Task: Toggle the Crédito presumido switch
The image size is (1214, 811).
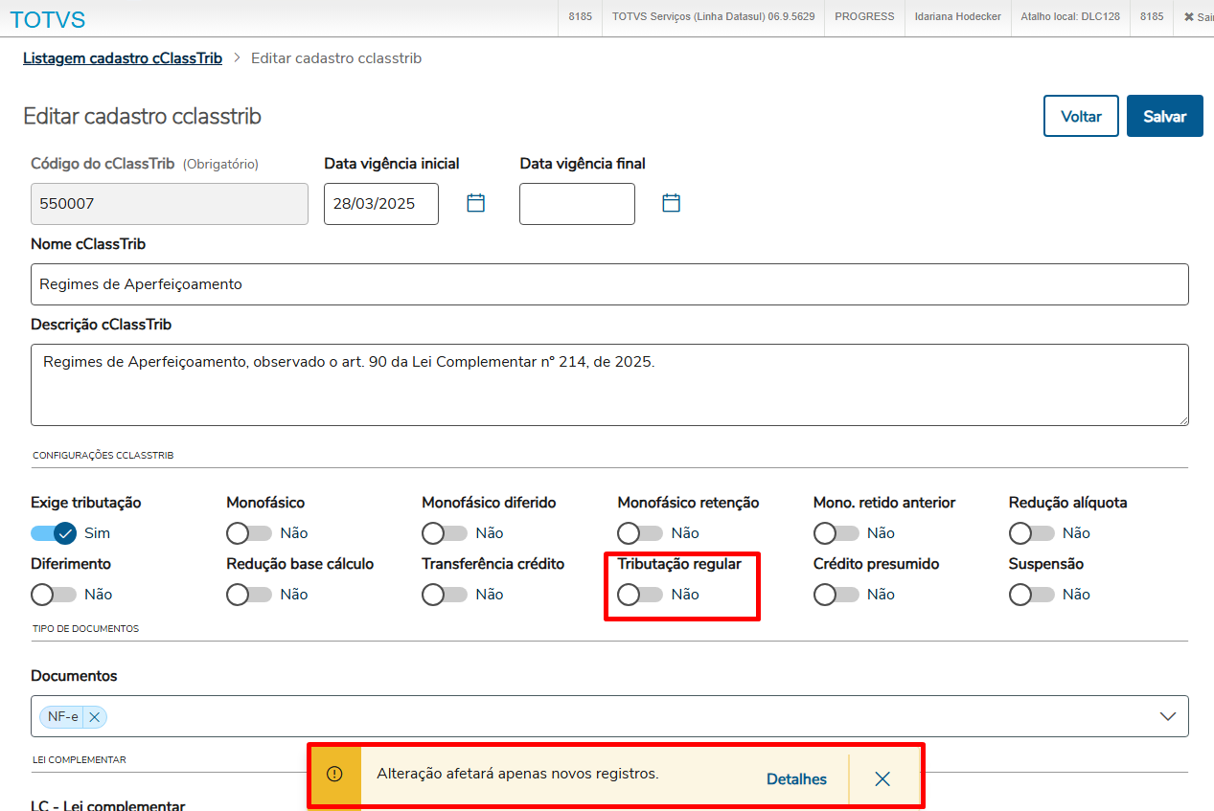Action: (x=836, y=595)
